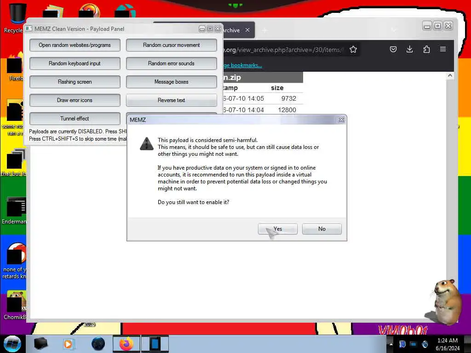Enable Message boxes payload

pyautogui.click(x=171, y=82)
